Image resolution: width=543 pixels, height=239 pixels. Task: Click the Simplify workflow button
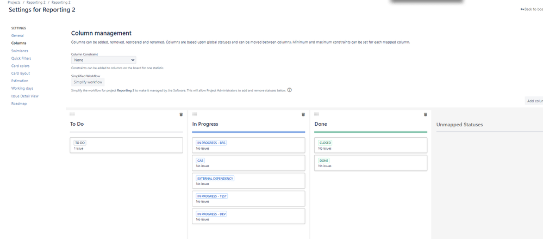(88, 82)
